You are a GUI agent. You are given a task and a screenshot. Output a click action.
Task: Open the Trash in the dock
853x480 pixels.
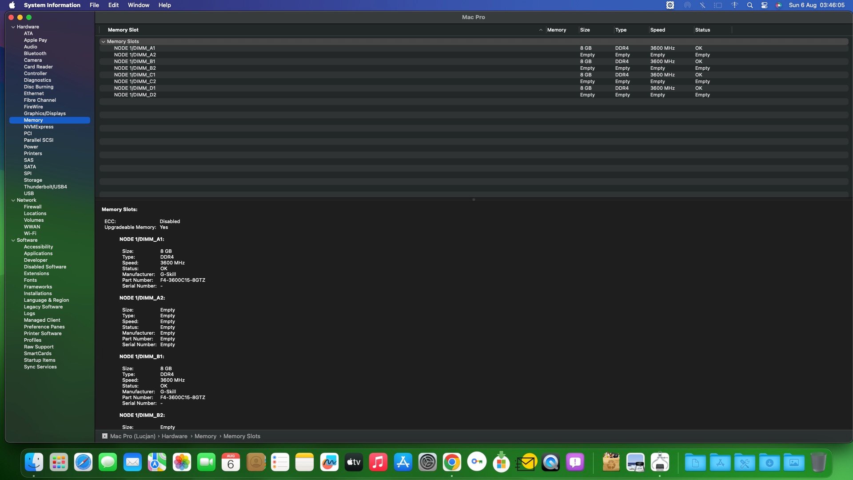tap(818, 463)
